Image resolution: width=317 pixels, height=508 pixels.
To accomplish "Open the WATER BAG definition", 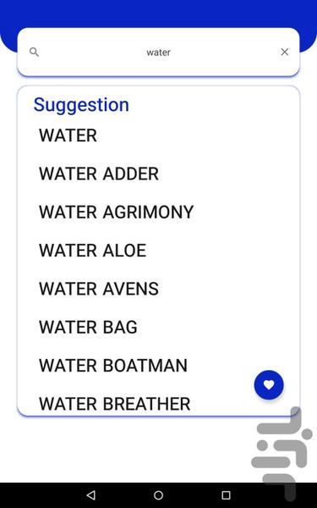I will pyautogui.click(x=88, y=327).
